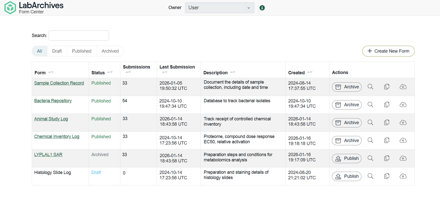This screenshot has width=440, height=209.
Task: Preview Histology Slide Log with magnifier icon
Action: (x=370, y=176)
